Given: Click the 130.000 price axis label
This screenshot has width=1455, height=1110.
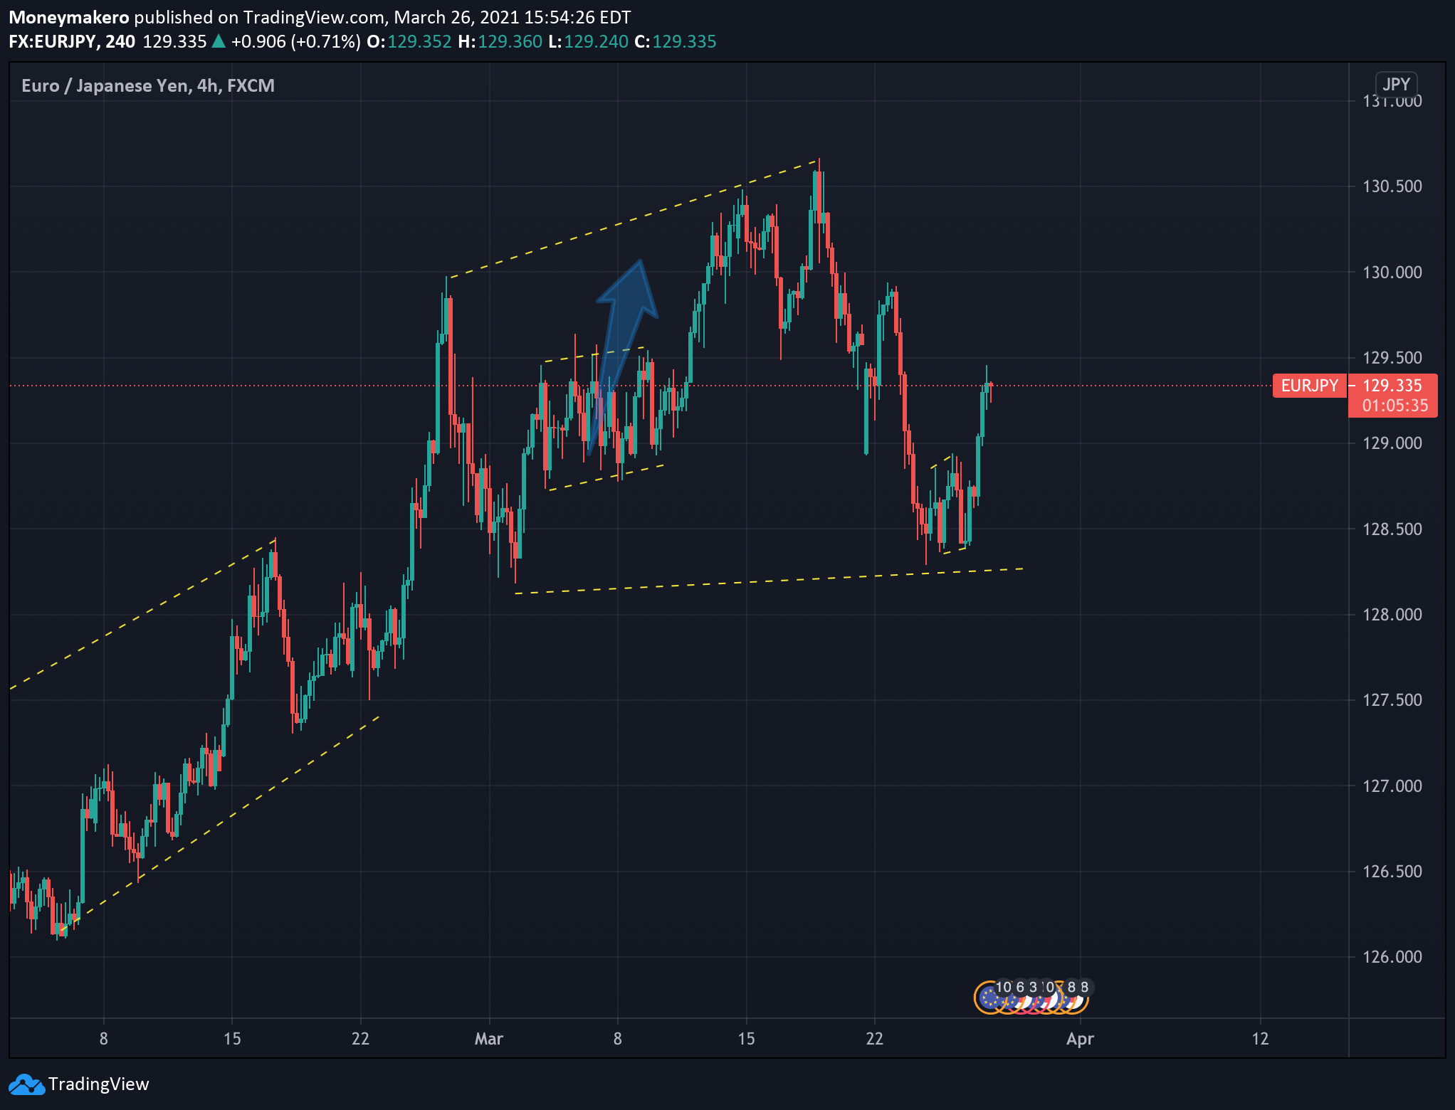Looking at the screenshot, I should pos(1392,272).
